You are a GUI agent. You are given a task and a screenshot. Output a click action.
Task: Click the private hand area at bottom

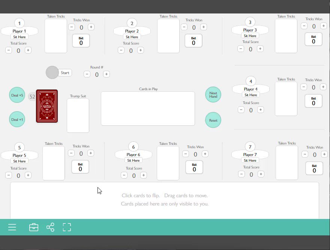(165, 201)
